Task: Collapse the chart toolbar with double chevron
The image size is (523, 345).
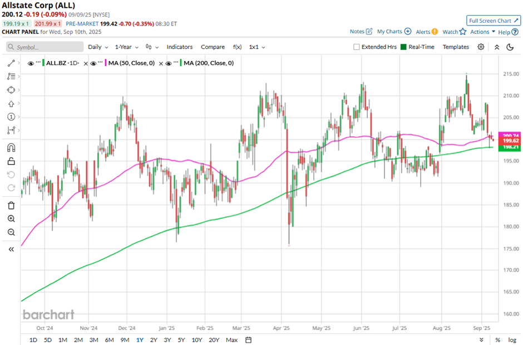Action: (497, 47)
